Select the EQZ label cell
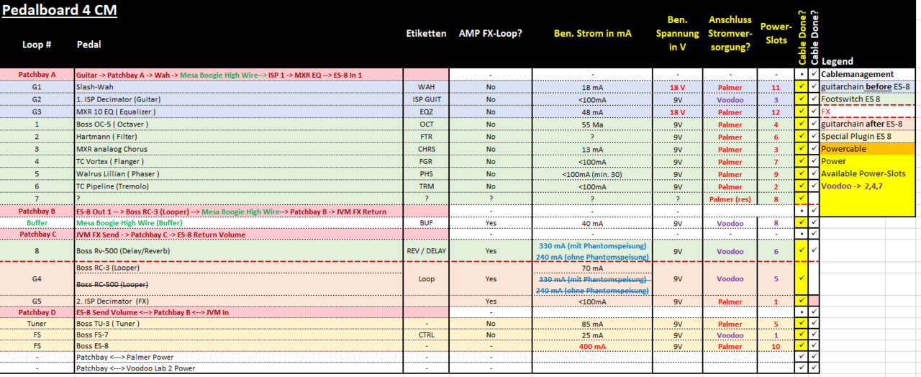Image resolution: width=921 pixels, height=377 pixels. point(427,112)
